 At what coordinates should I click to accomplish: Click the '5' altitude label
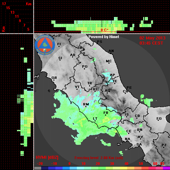28,29
